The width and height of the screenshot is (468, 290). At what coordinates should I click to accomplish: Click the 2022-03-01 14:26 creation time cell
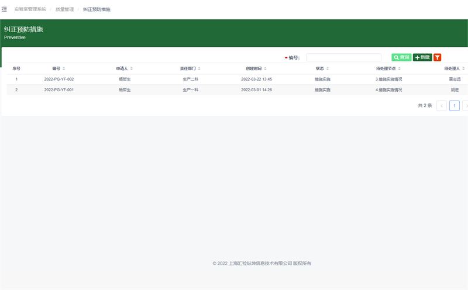256,90
